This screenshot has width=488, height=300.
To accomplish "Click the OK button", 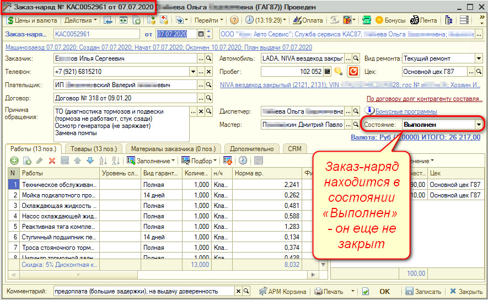I will [384, 292].
